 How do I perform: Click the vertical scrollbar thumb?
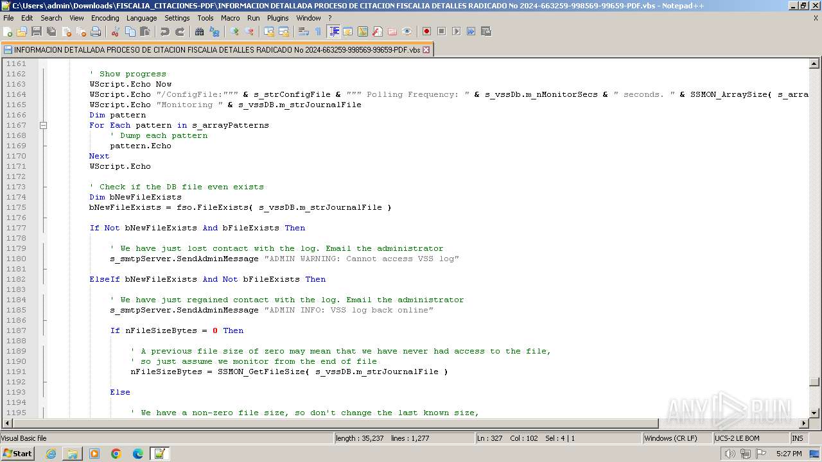(814, 382)
